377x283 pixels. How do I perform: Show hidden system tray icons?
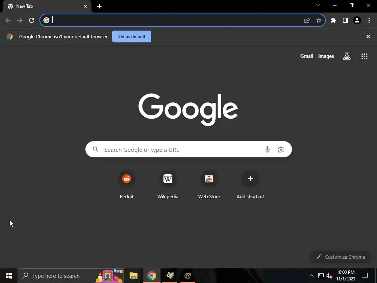(311, 276)
